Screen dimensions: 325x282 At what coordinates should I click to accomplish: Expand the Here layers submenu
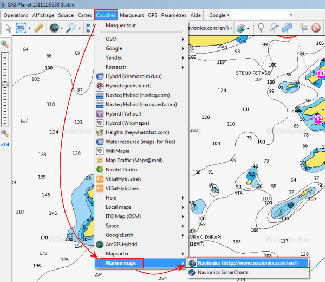coord(141,198)
